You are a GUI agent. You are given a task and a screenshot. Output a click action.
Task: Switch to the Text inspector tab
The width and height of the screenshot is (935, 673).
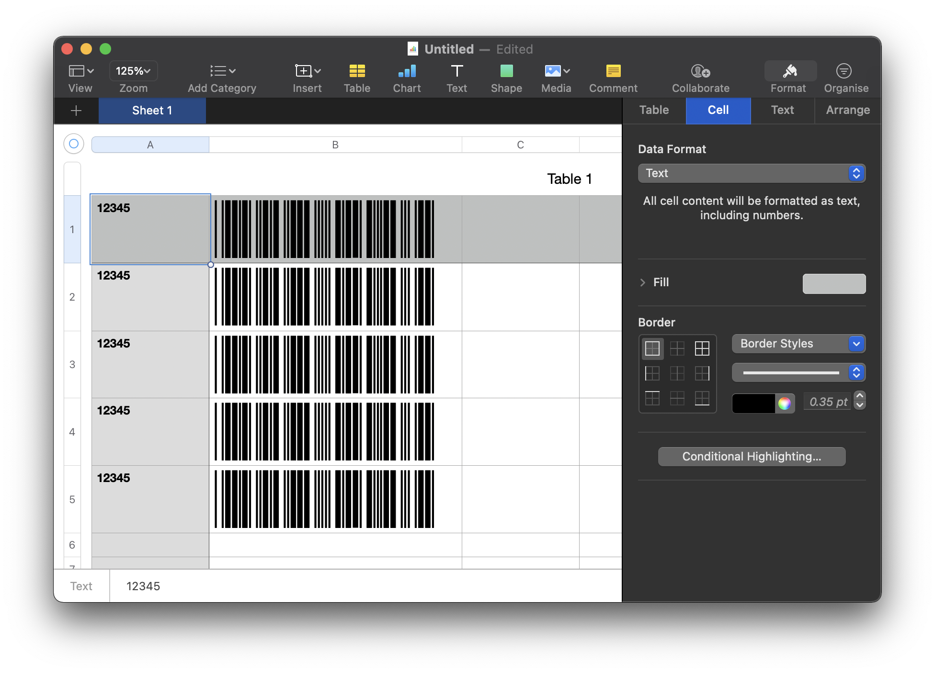pos(782,110)
